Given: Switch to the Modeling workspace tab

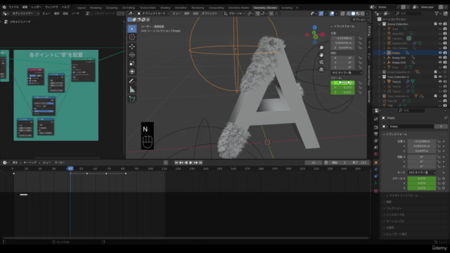Looking at the screenshot, I should tap(96, 8).
